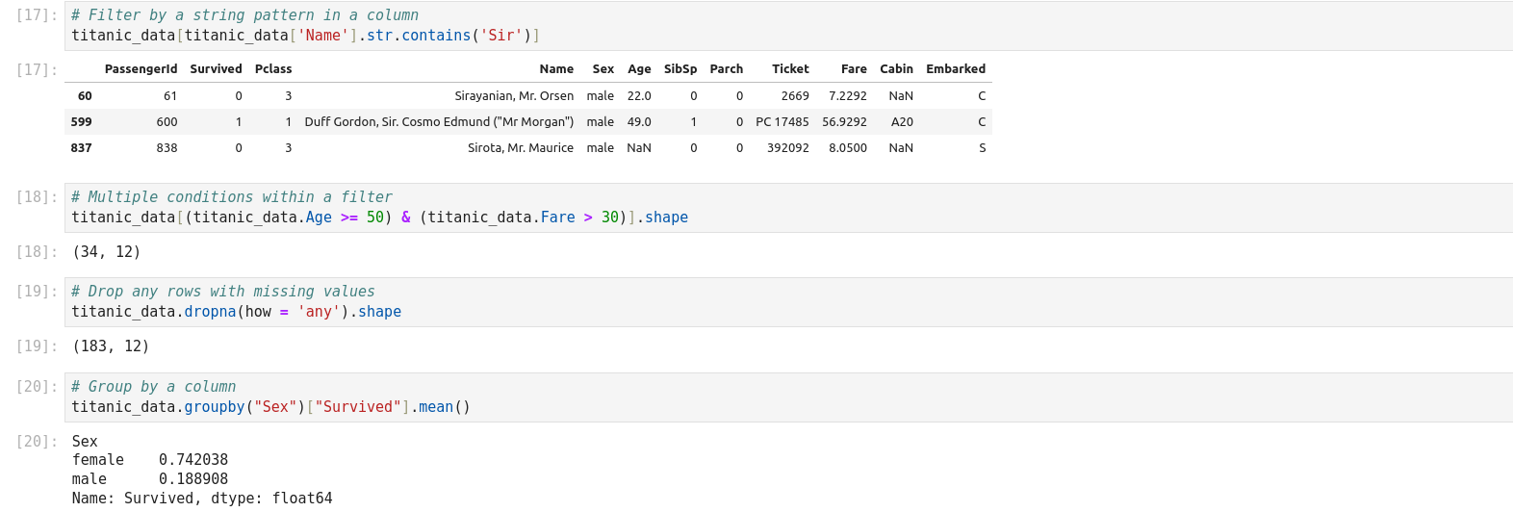This screenshot has width=1513, height=512.
Task: Click the [20] input prompt of groupby cell
Action: (x=37, y=387)
